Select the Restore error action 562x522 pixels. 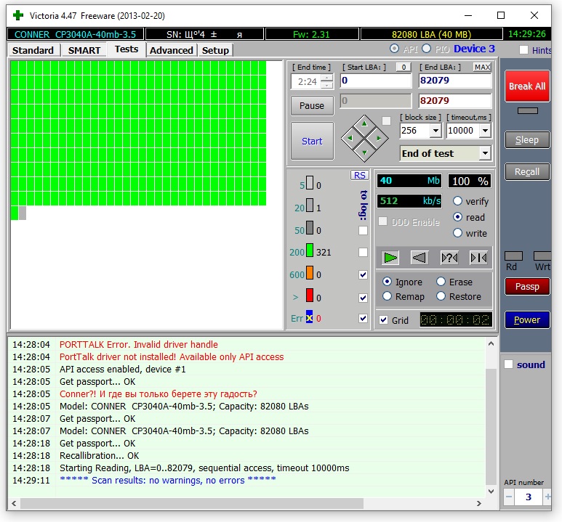(441, 296)
